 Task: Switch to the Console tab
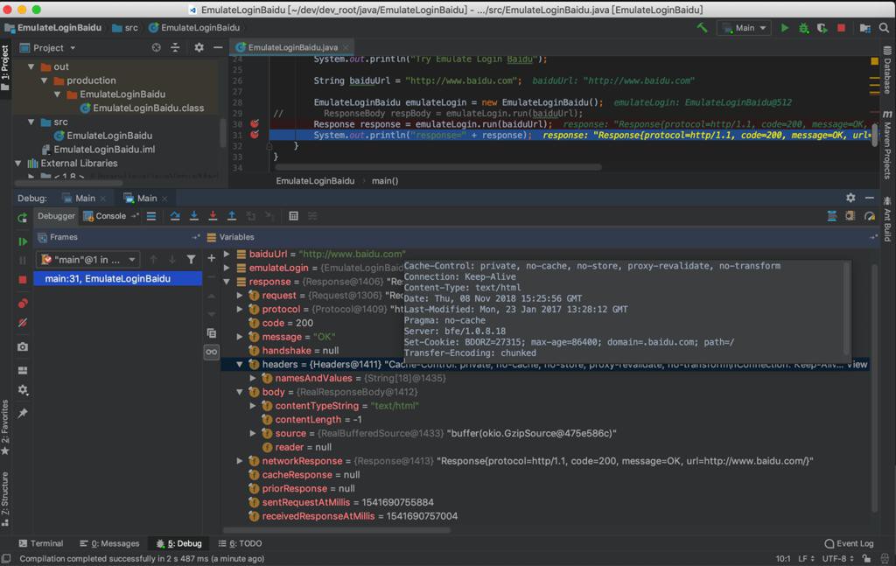[x=105, y=216]
